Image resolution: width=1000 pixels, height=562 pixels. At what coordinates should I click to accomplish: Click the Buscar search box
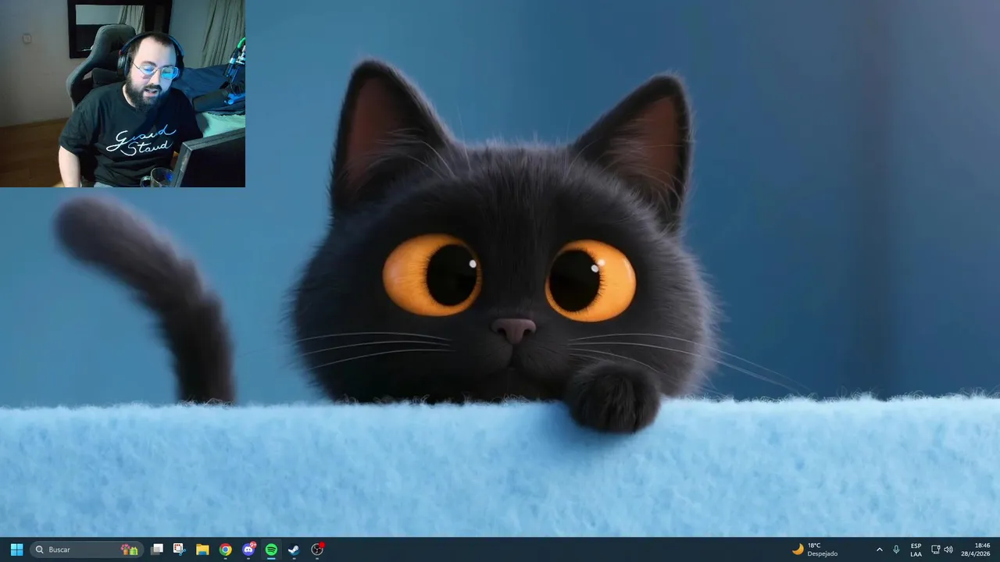tap(87, 550)
